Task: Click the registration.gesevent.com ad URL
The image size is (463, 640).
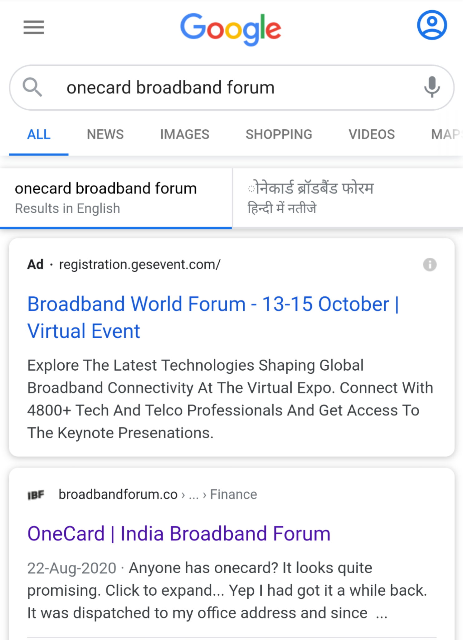Action: (x=139, y=265)
